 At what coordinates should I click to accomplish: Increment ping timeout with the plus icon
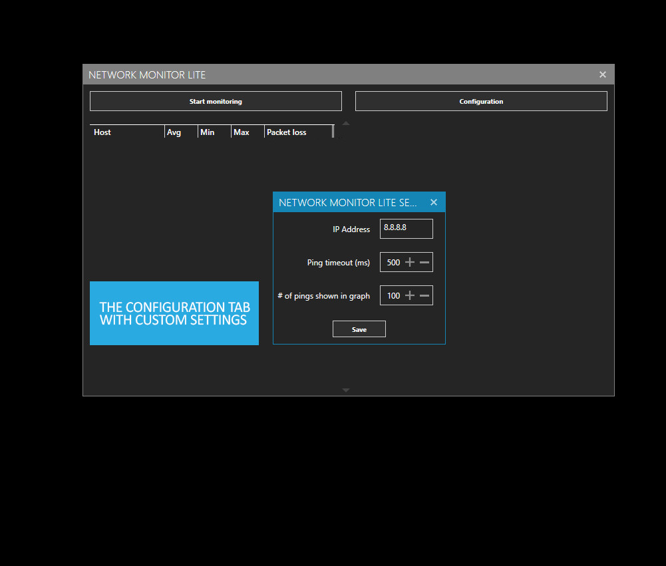point(411,262)
